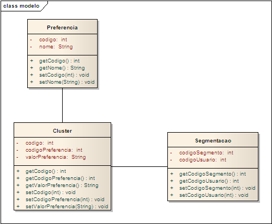
Task: Click the 'codigo: int' attribute in Preferencia
Action: coord(53,40)
